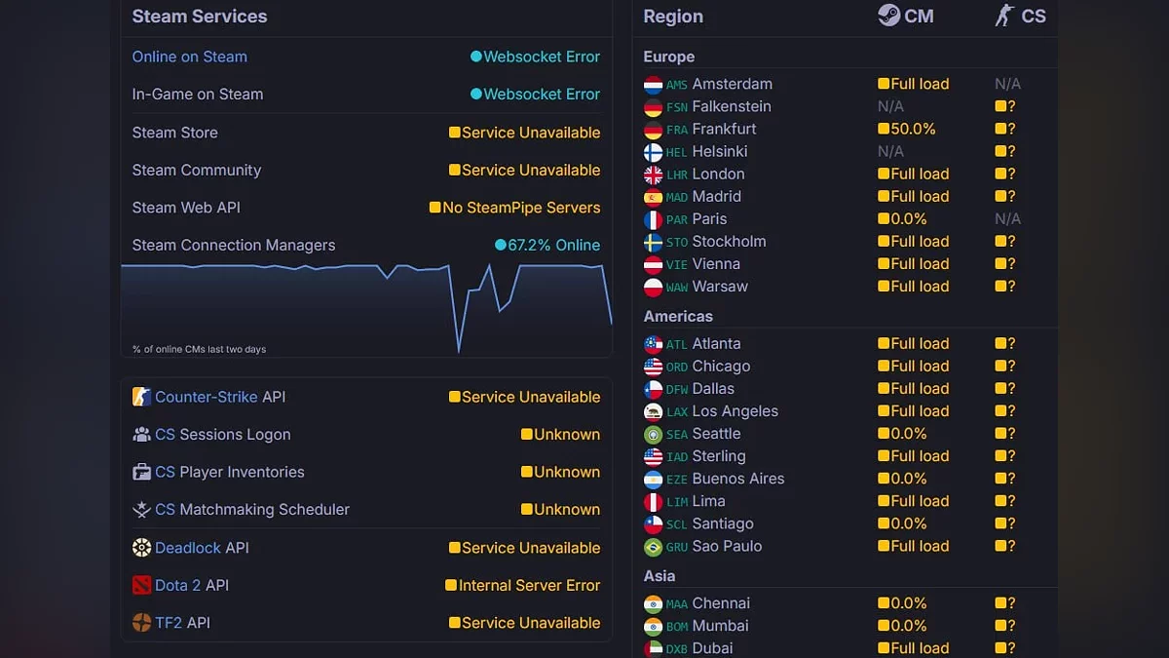Click the Deadlock API icon
The width and height of the screenshot is (1169, 658).
(x=141, y=548)
